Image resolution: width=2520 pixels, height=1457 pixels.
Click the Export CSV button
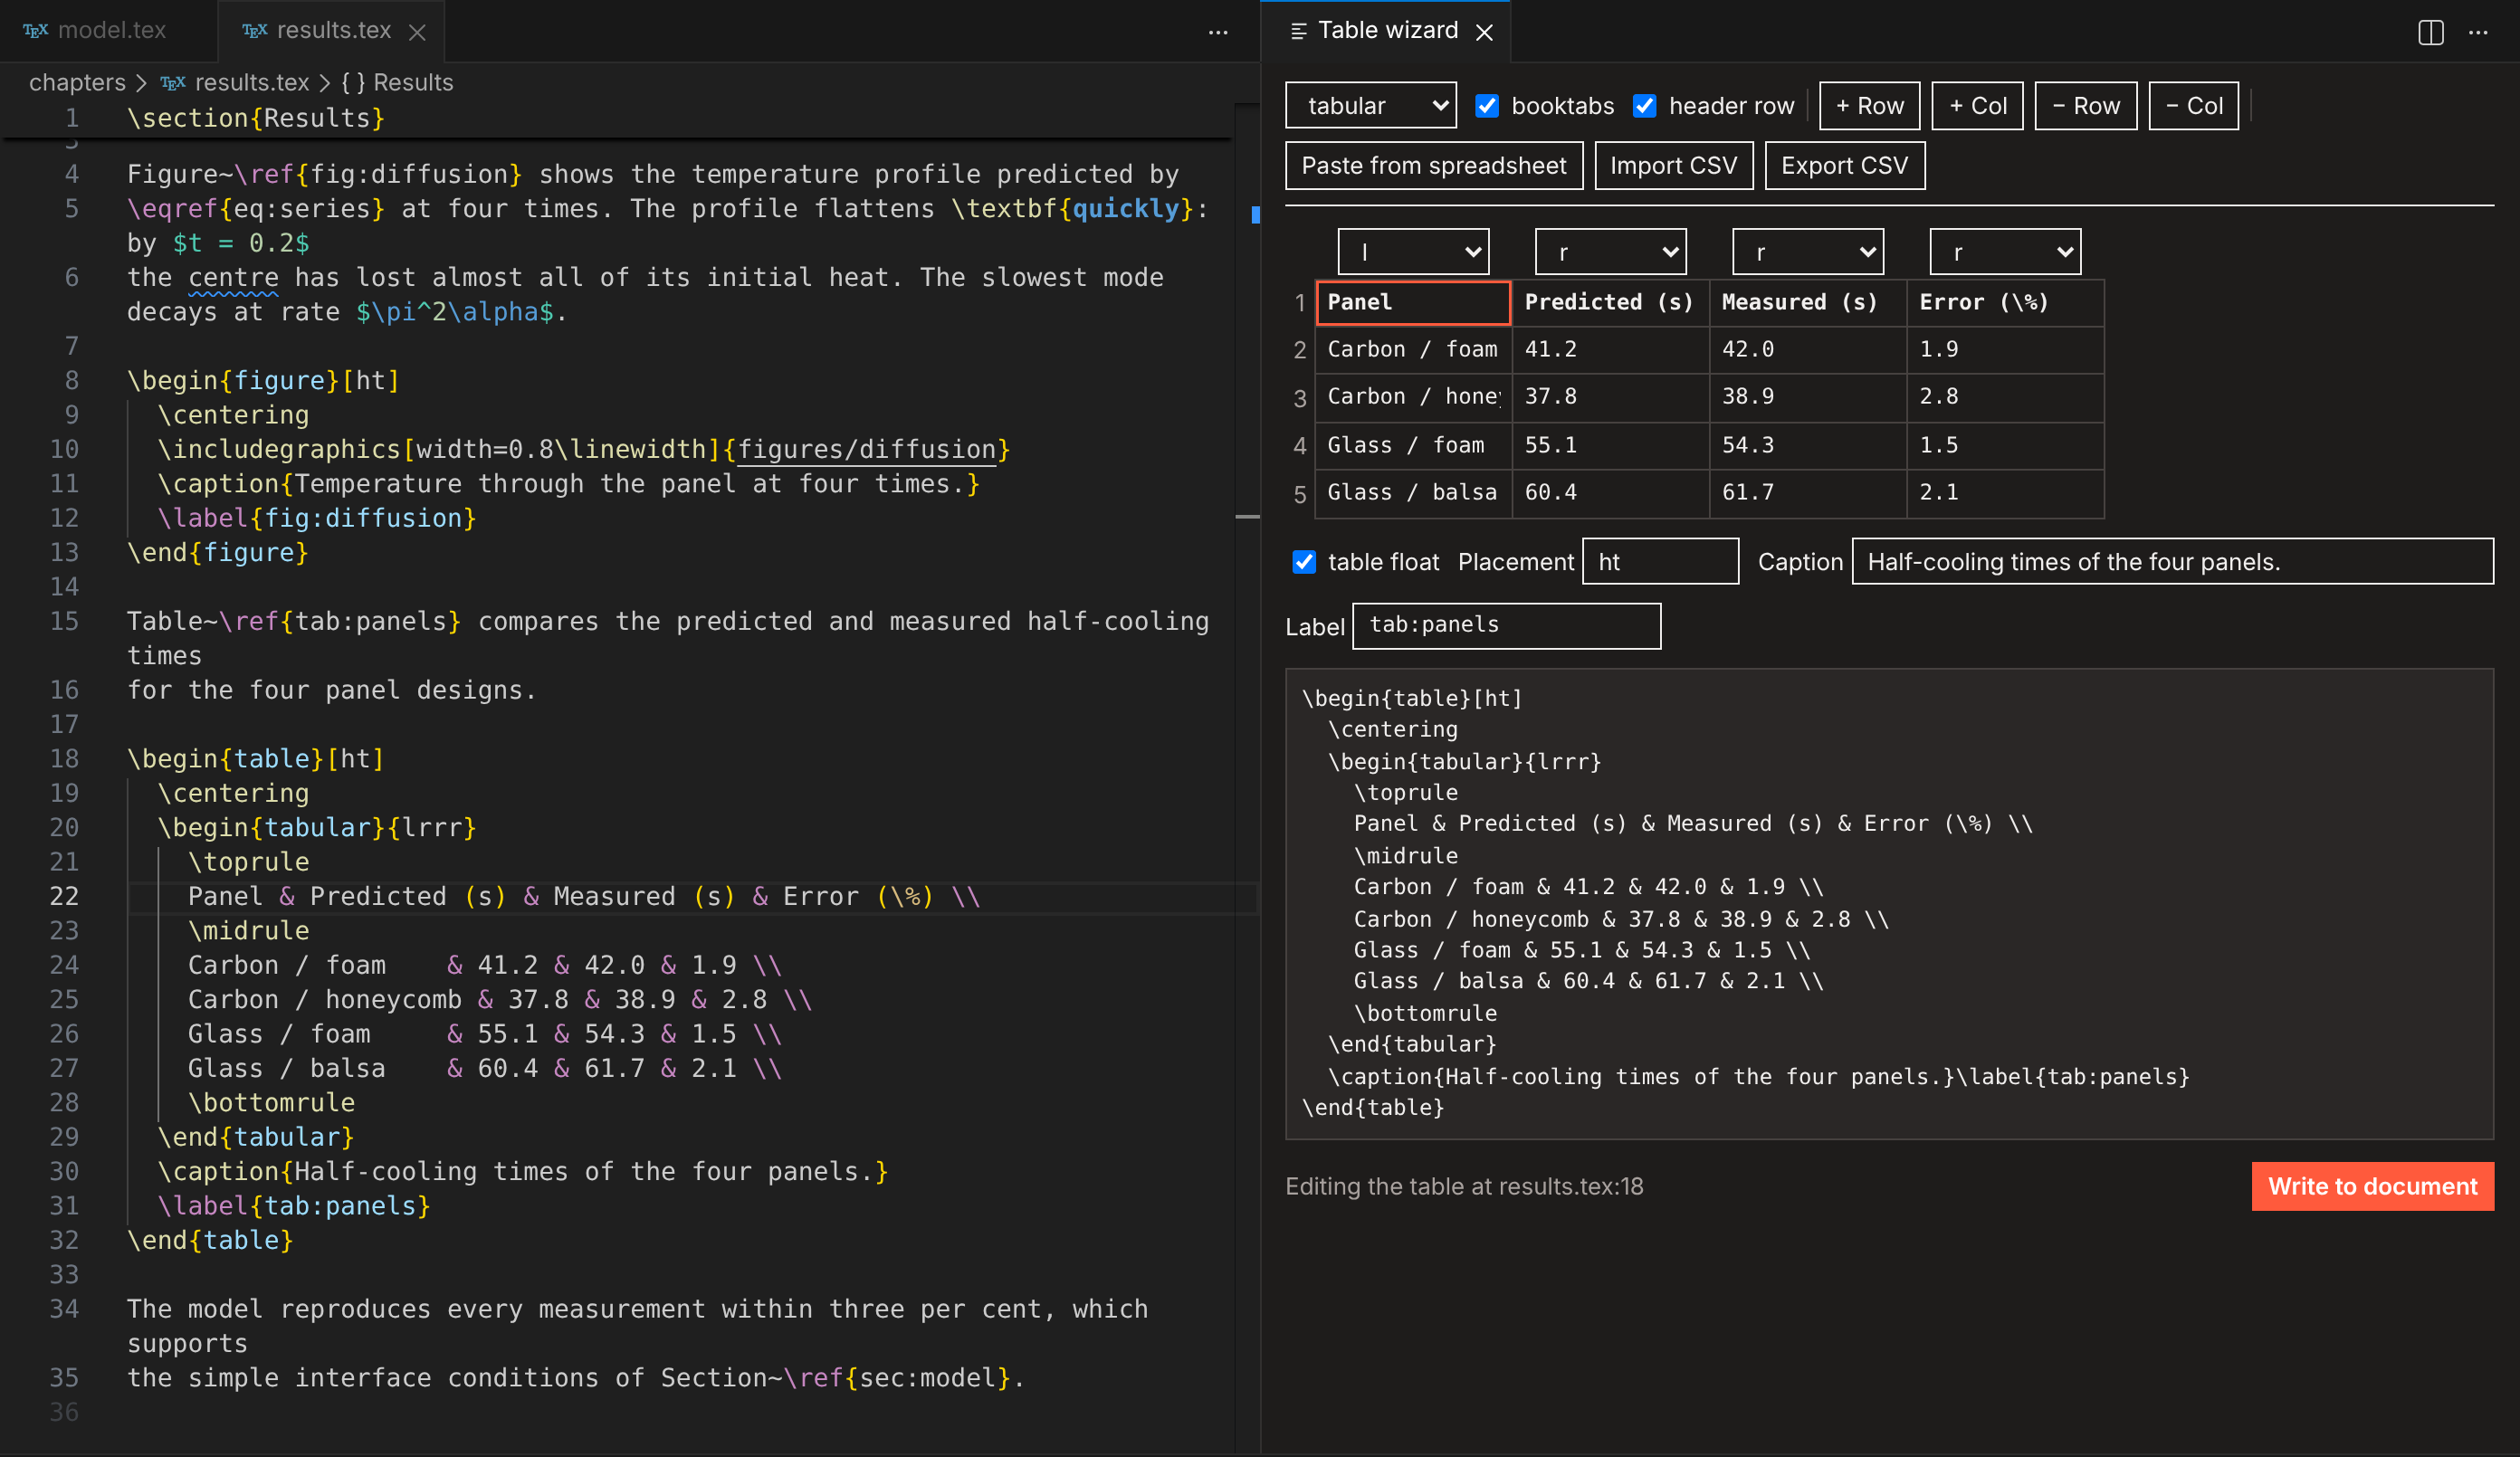pyautogui.click(x=1844, y=166)
